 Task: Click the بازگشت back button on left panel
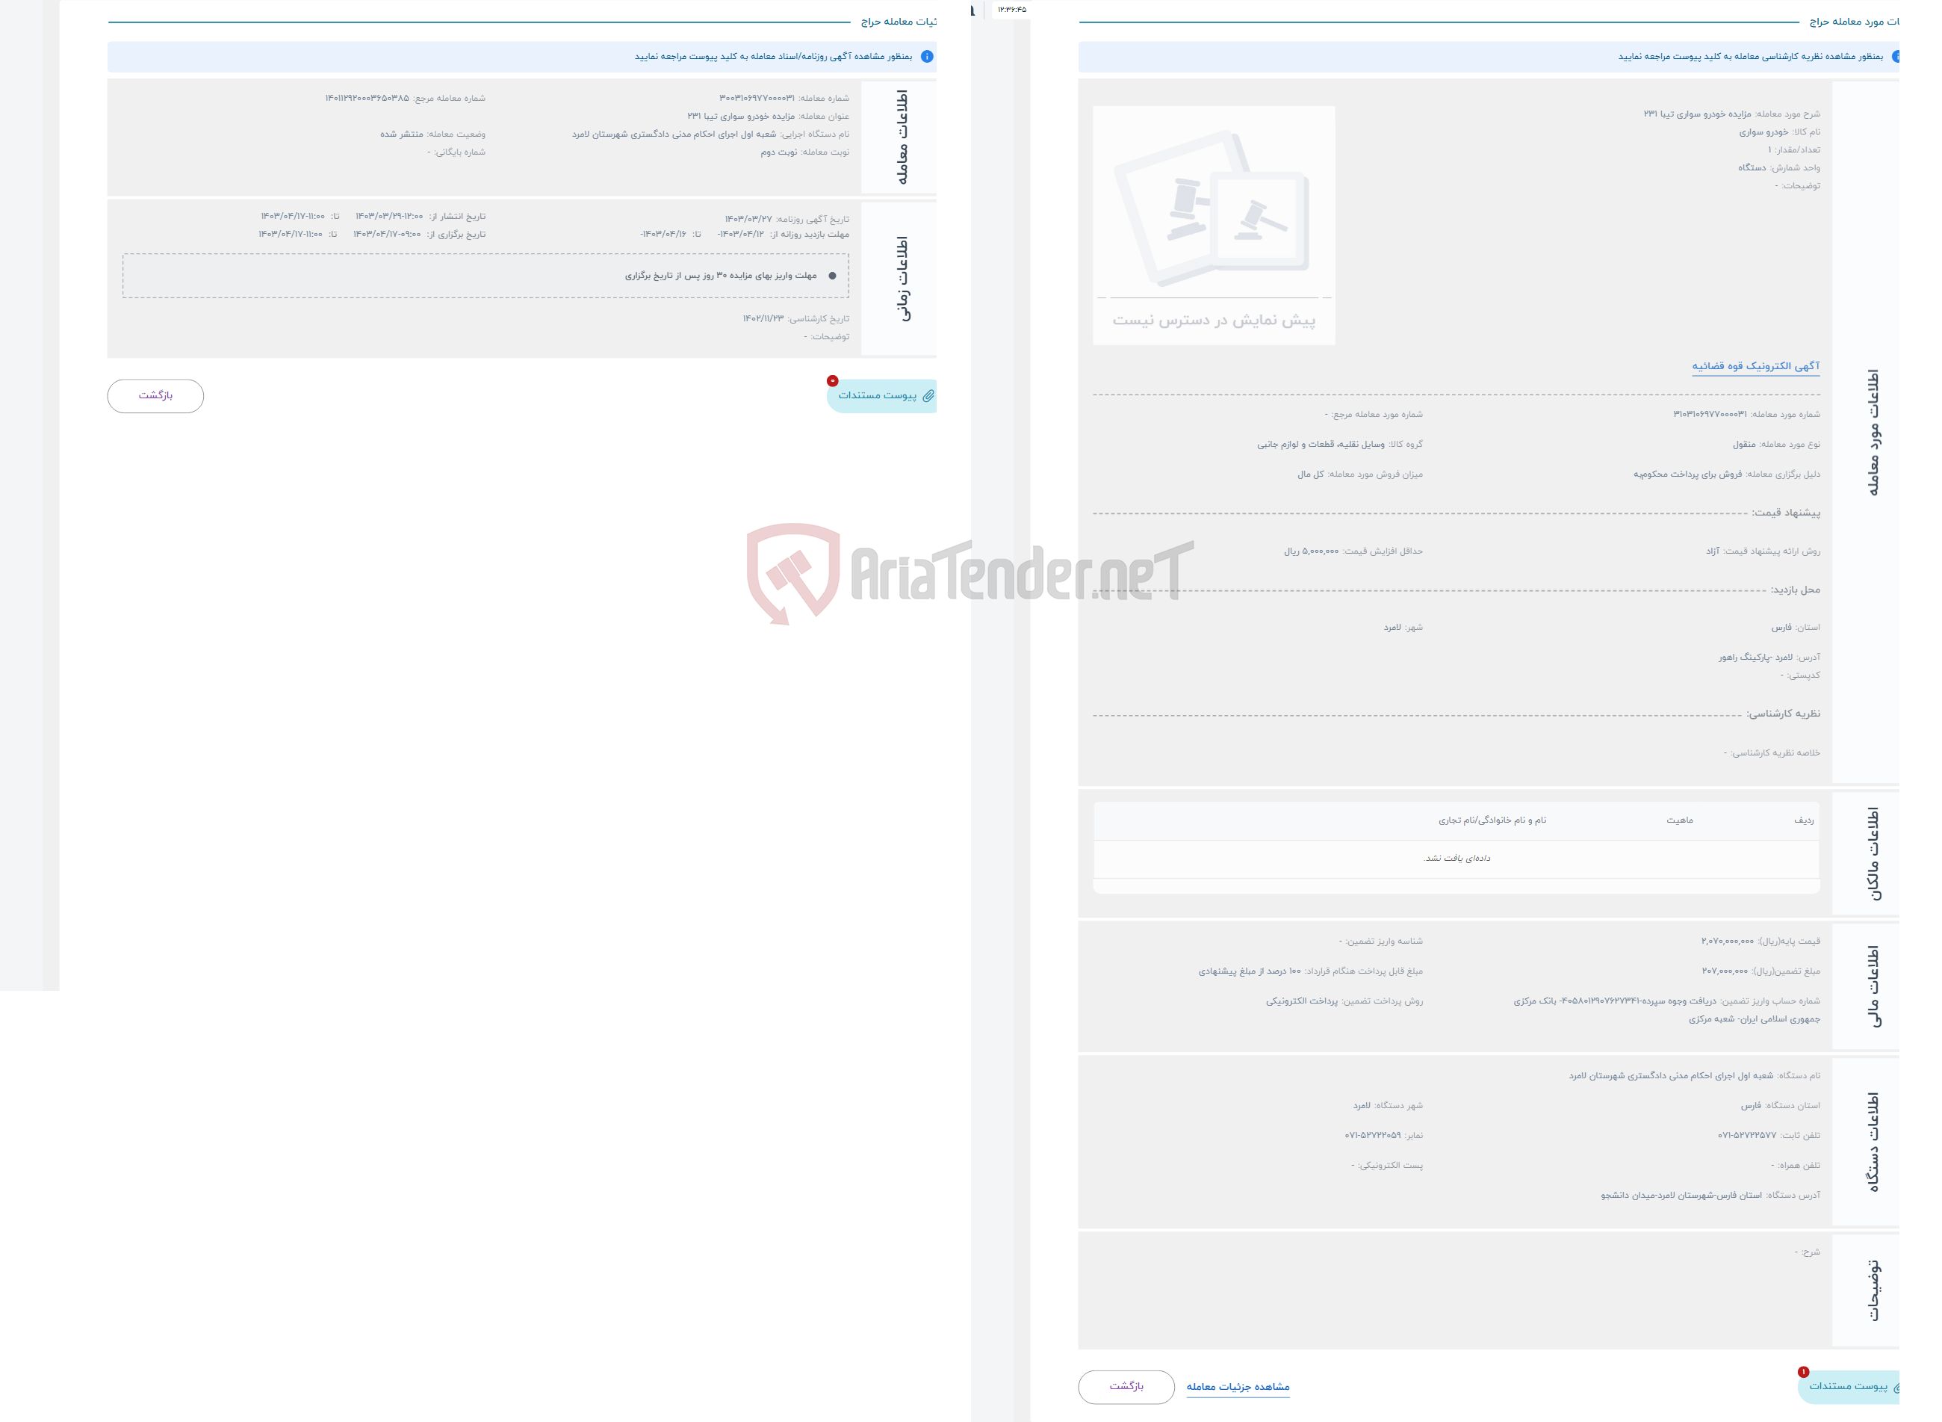coord(151,395)
